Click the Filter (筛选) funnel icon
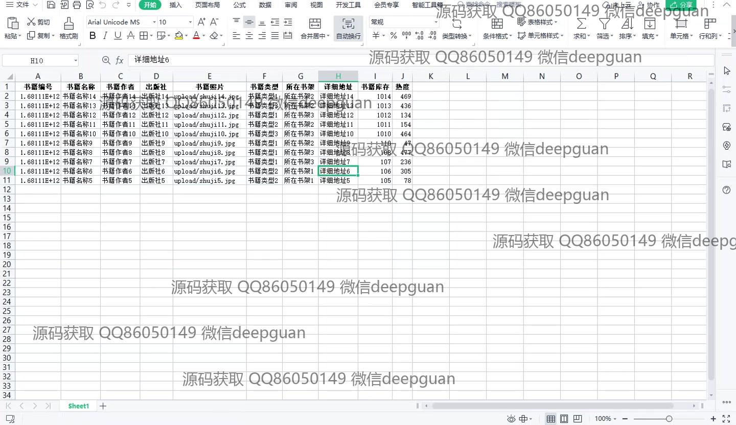The image size is (736, 425). (x=604, y=23)
